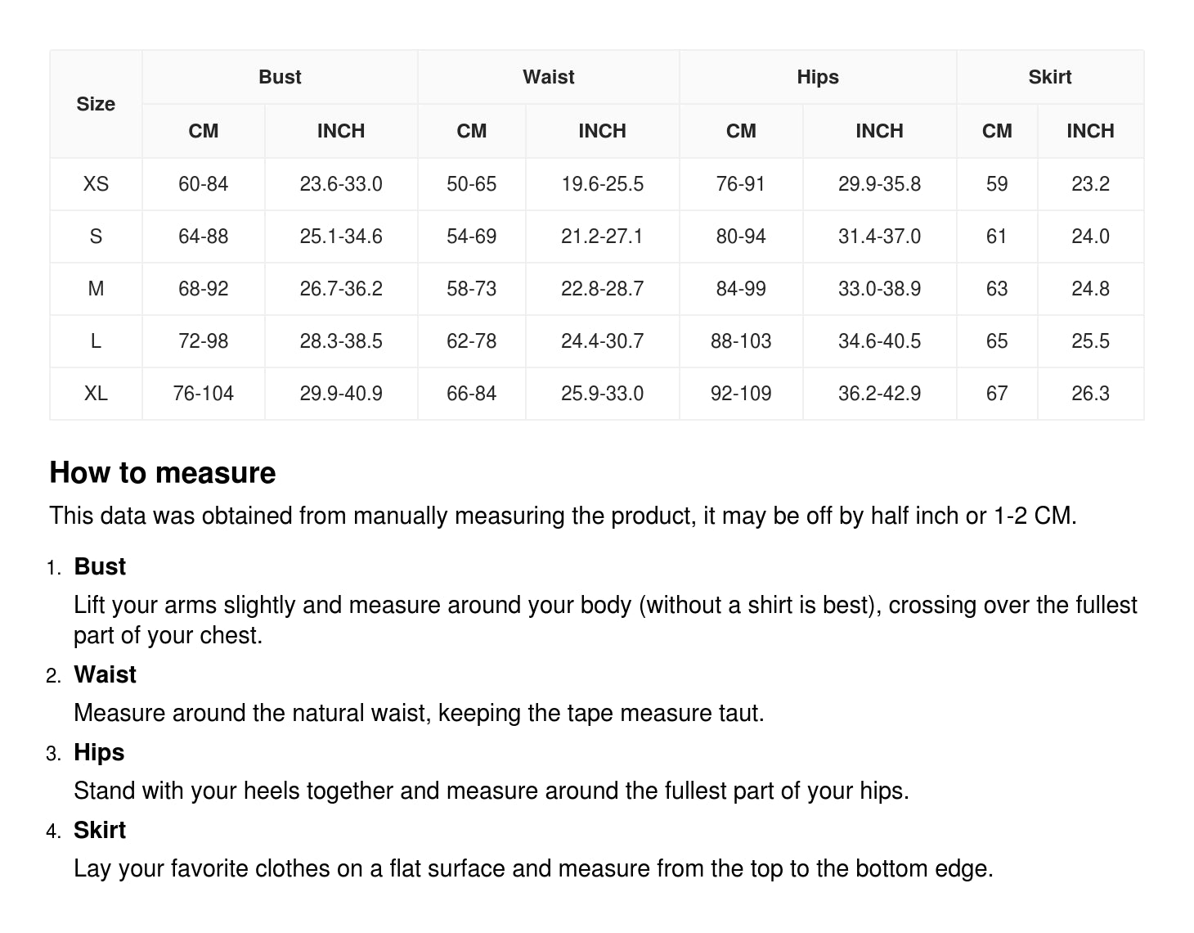The width and height of the screenshot is (1194, 933).
Task: Select the XL size row label
Action: coord(96,394)
